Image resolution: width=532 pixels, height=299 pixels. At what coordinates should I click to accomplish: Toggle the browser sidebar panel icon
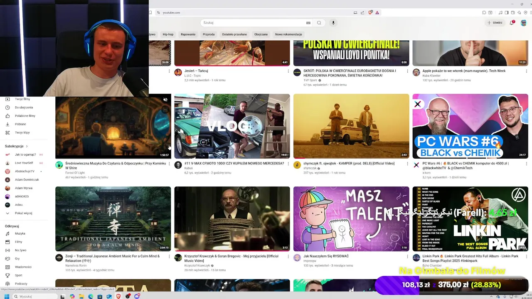pos(506,12)
